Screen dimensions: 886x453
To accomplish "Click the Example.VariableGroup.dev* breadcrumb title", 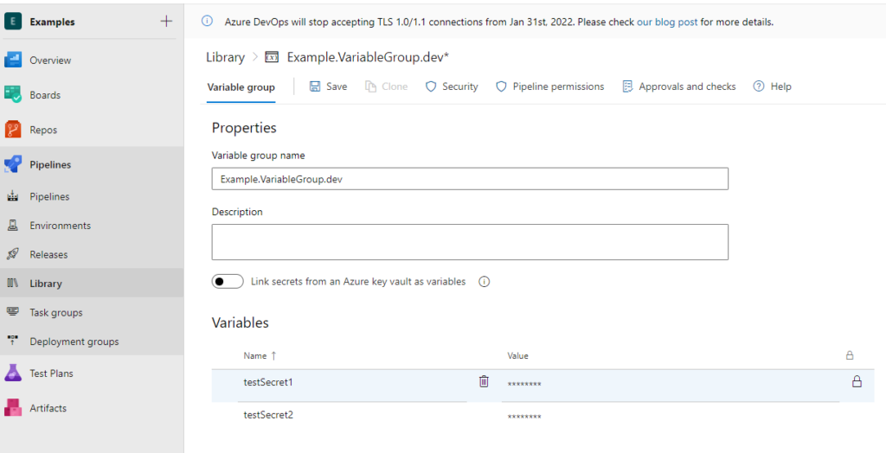I will (368, 57).
